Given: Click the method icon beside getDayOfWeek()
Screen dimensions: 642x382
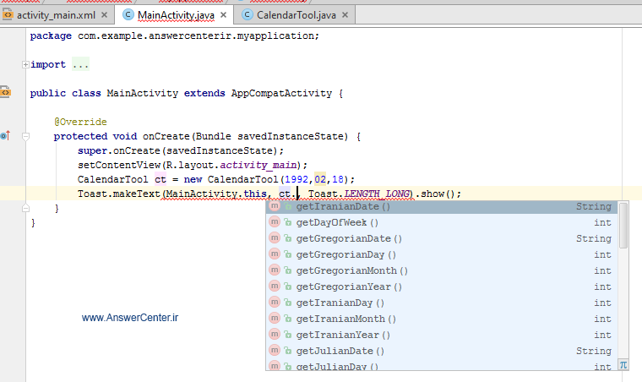Looking at the screenshot, I should click(x=275, y=221).
